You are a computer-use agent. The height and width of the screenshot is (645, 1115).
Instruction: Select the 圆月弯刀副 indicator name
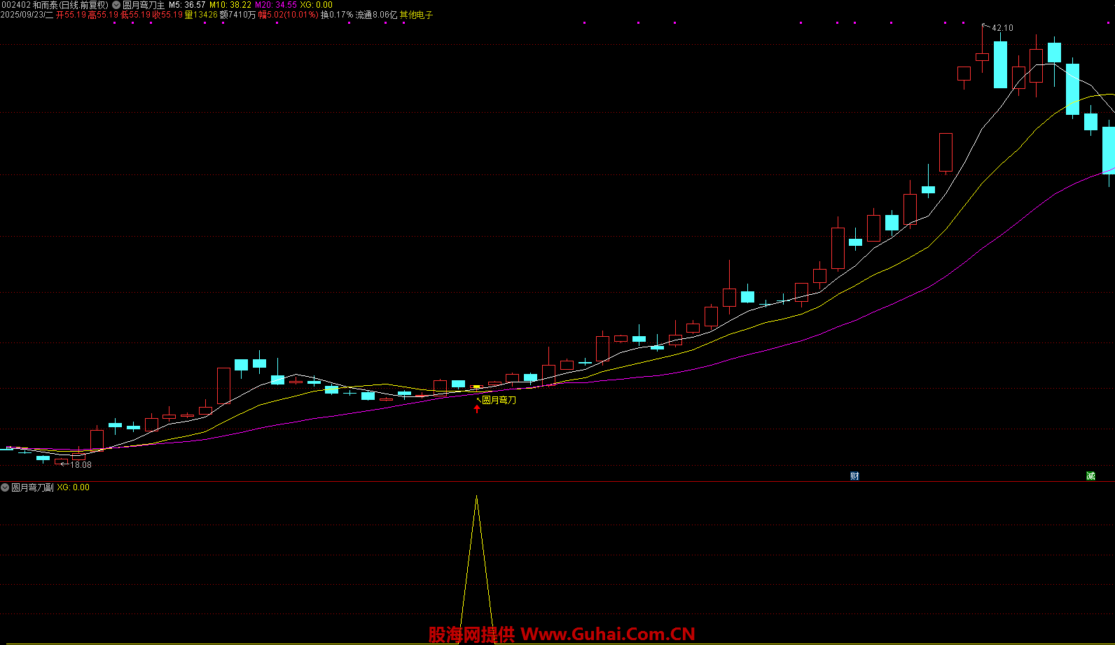[32, 487]
